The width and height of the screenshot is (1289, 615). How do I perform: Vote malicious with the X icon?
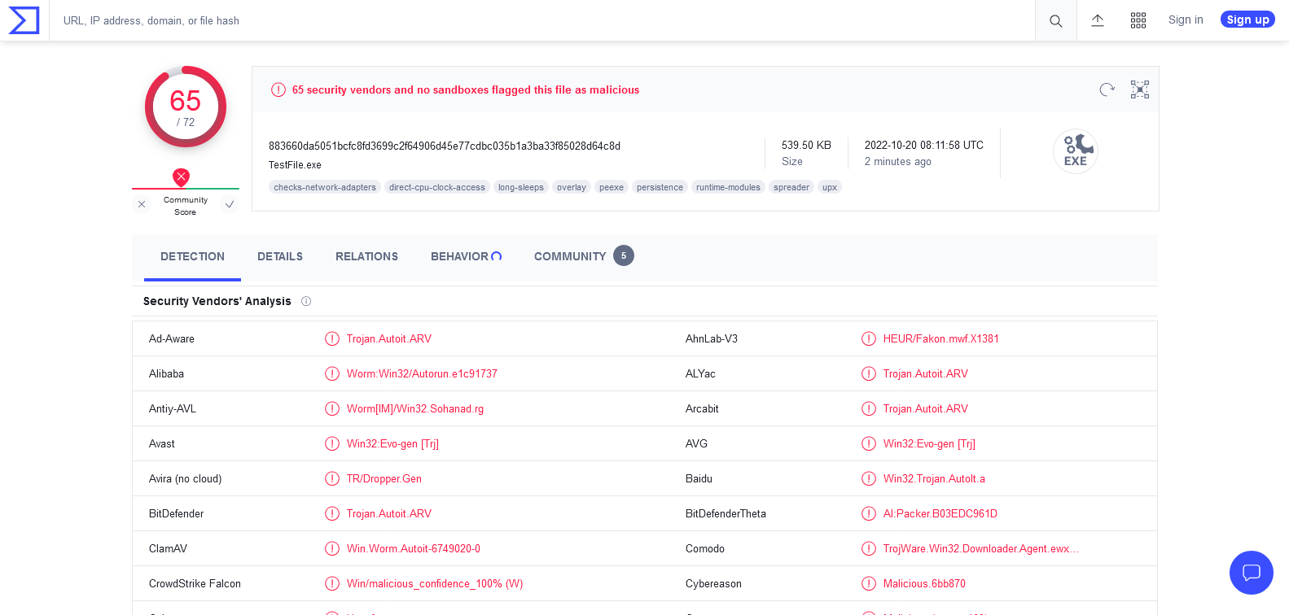tap(142, 204)
